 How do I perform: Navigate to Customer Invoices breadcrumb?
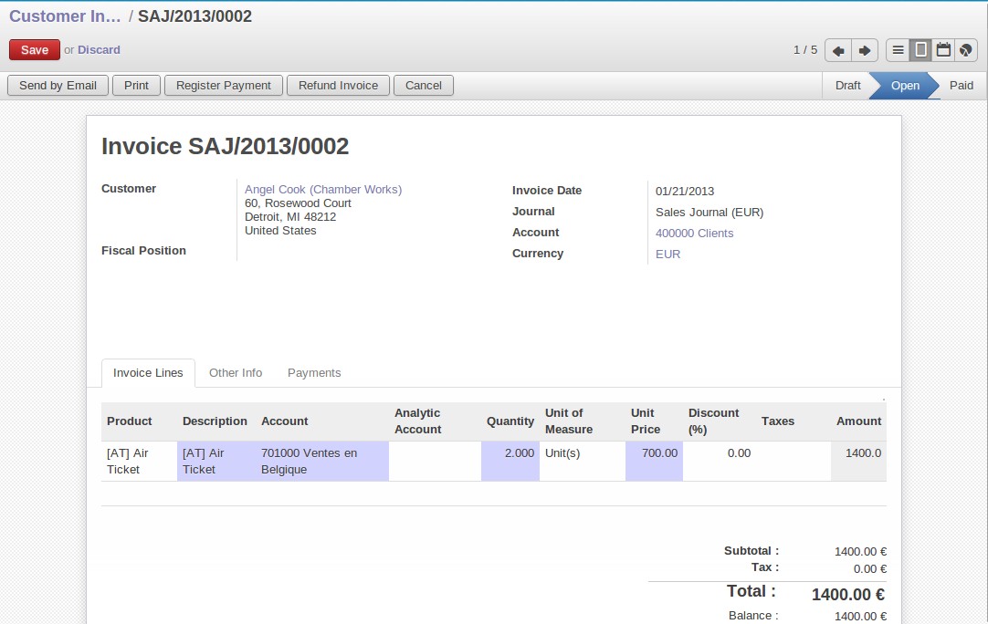point(64,16)
